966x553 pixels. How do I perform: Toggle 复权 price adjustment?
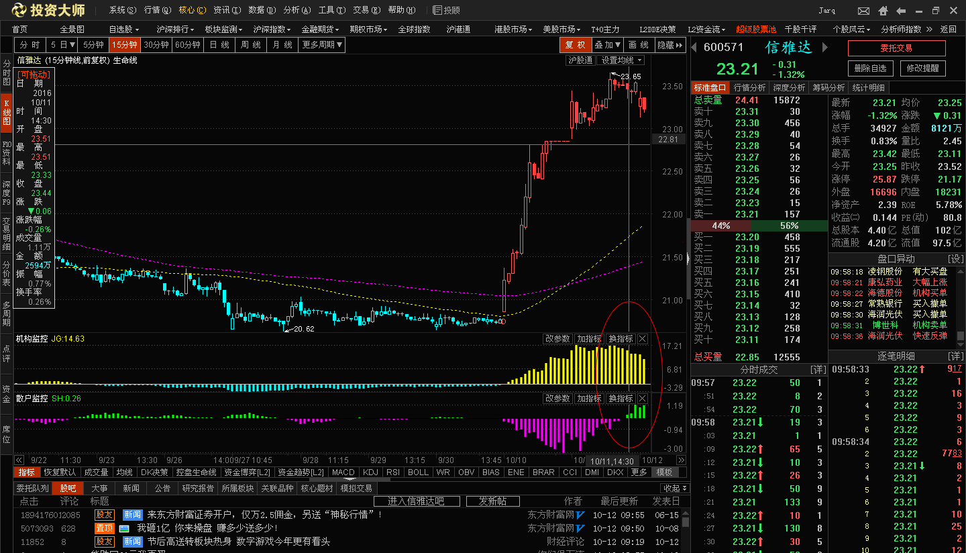[575, 45]
